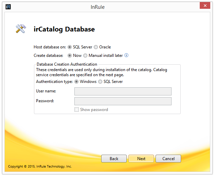Click the info icon beside Manual install later
This screenshot has height=176, width=214.
point(126,56)
